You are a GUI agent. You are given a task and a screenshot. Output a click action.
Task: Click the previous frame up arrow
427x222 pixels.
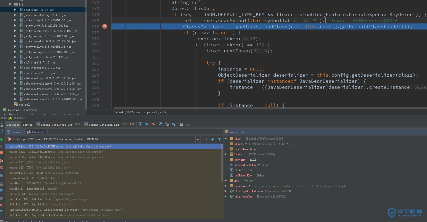(206, 139)
